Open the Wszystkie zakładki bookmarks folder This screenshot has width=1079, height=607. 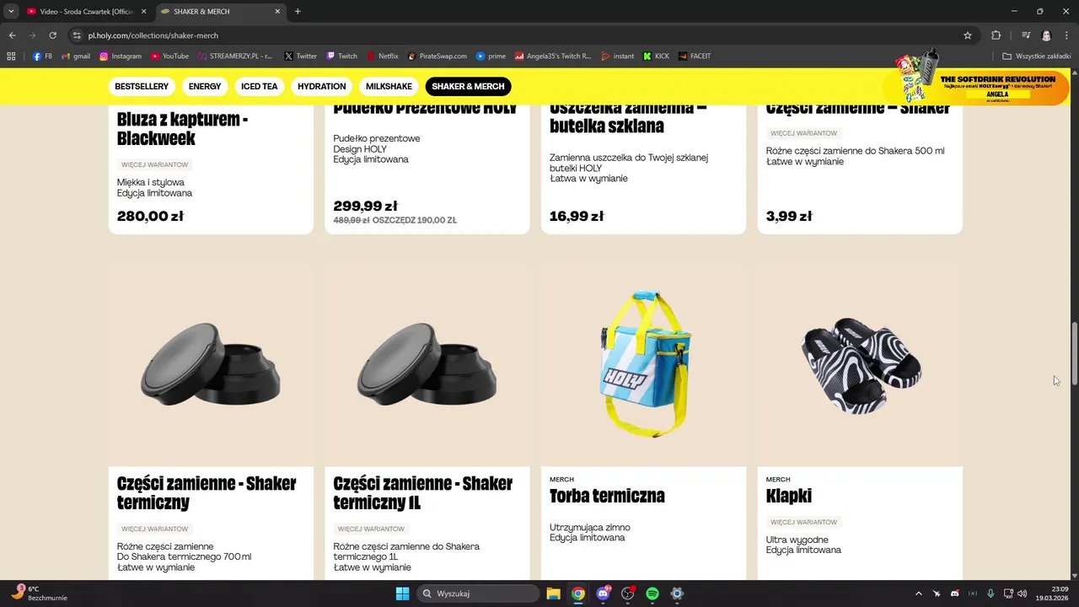click(x=1037, y=56)
